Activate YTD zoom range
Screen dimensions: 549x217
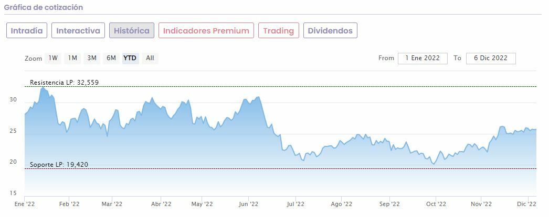point(130,58)
